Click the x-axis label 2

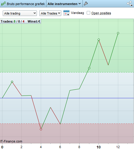[x=21, y=147]
